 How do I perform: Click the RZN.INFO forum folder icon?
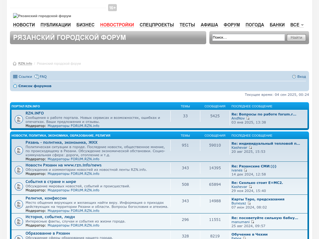tap(19, 119)
